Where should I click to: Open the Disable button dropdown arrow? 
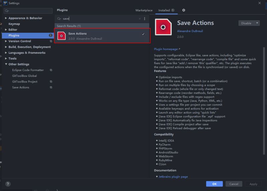tap(257, 23)
